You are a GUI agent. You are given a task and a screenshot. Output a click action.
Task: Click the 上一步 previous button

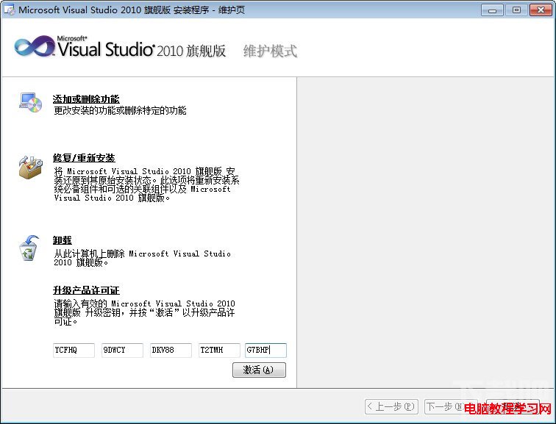coord(391,406)
